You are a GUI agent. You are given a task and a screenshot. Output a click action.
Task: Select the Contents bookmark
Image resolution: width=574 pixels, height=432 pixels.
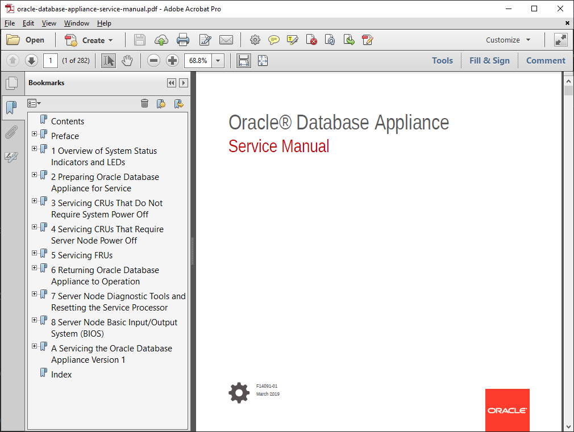68,121
